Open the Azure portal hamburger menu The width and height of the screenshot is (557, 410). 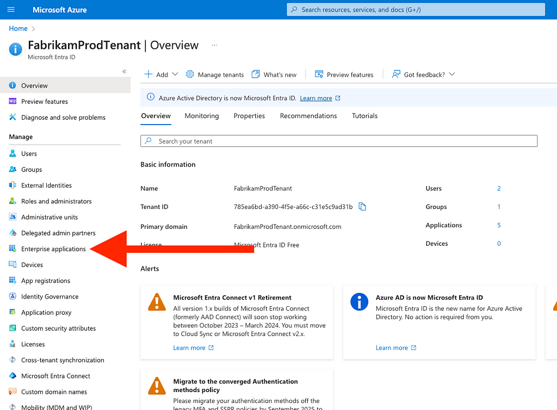(11, 10)
